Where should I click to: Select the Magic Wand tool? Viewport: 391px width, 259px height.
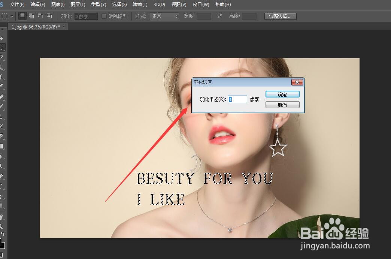coord(1,67)
